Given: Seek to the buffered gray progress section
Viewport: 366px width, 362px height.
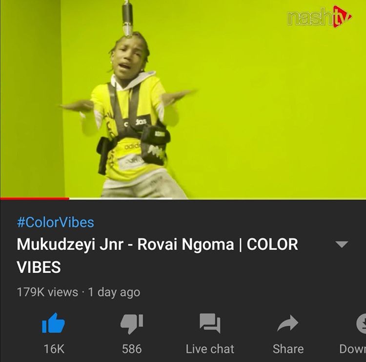Looking at the screenshot, I should tap(121, 199).
